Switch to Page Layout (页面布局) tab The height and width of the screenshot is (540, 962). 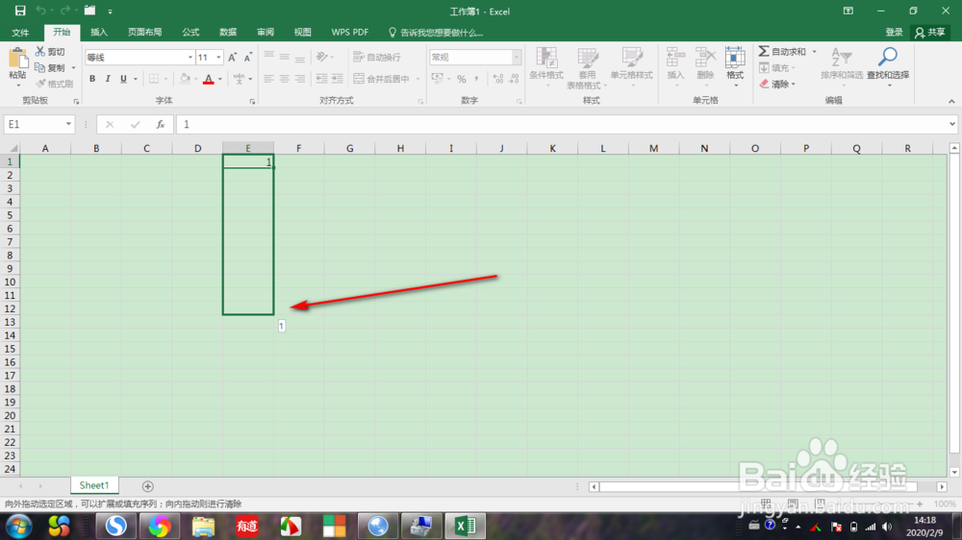(145, 33)
